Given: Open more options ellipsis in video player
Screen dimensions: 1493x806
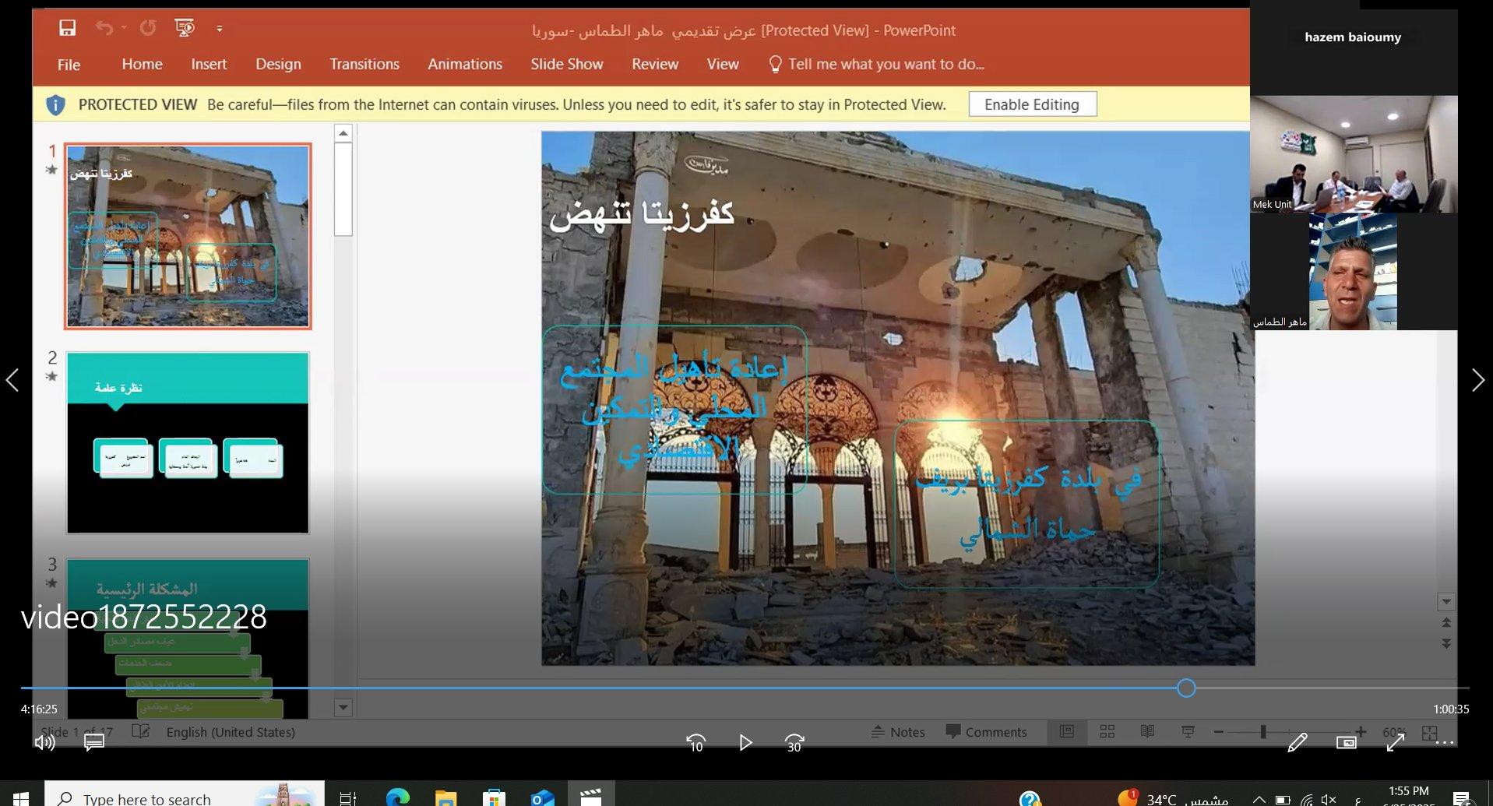Looking at the screenshot, I should [x=1445, y=743].
